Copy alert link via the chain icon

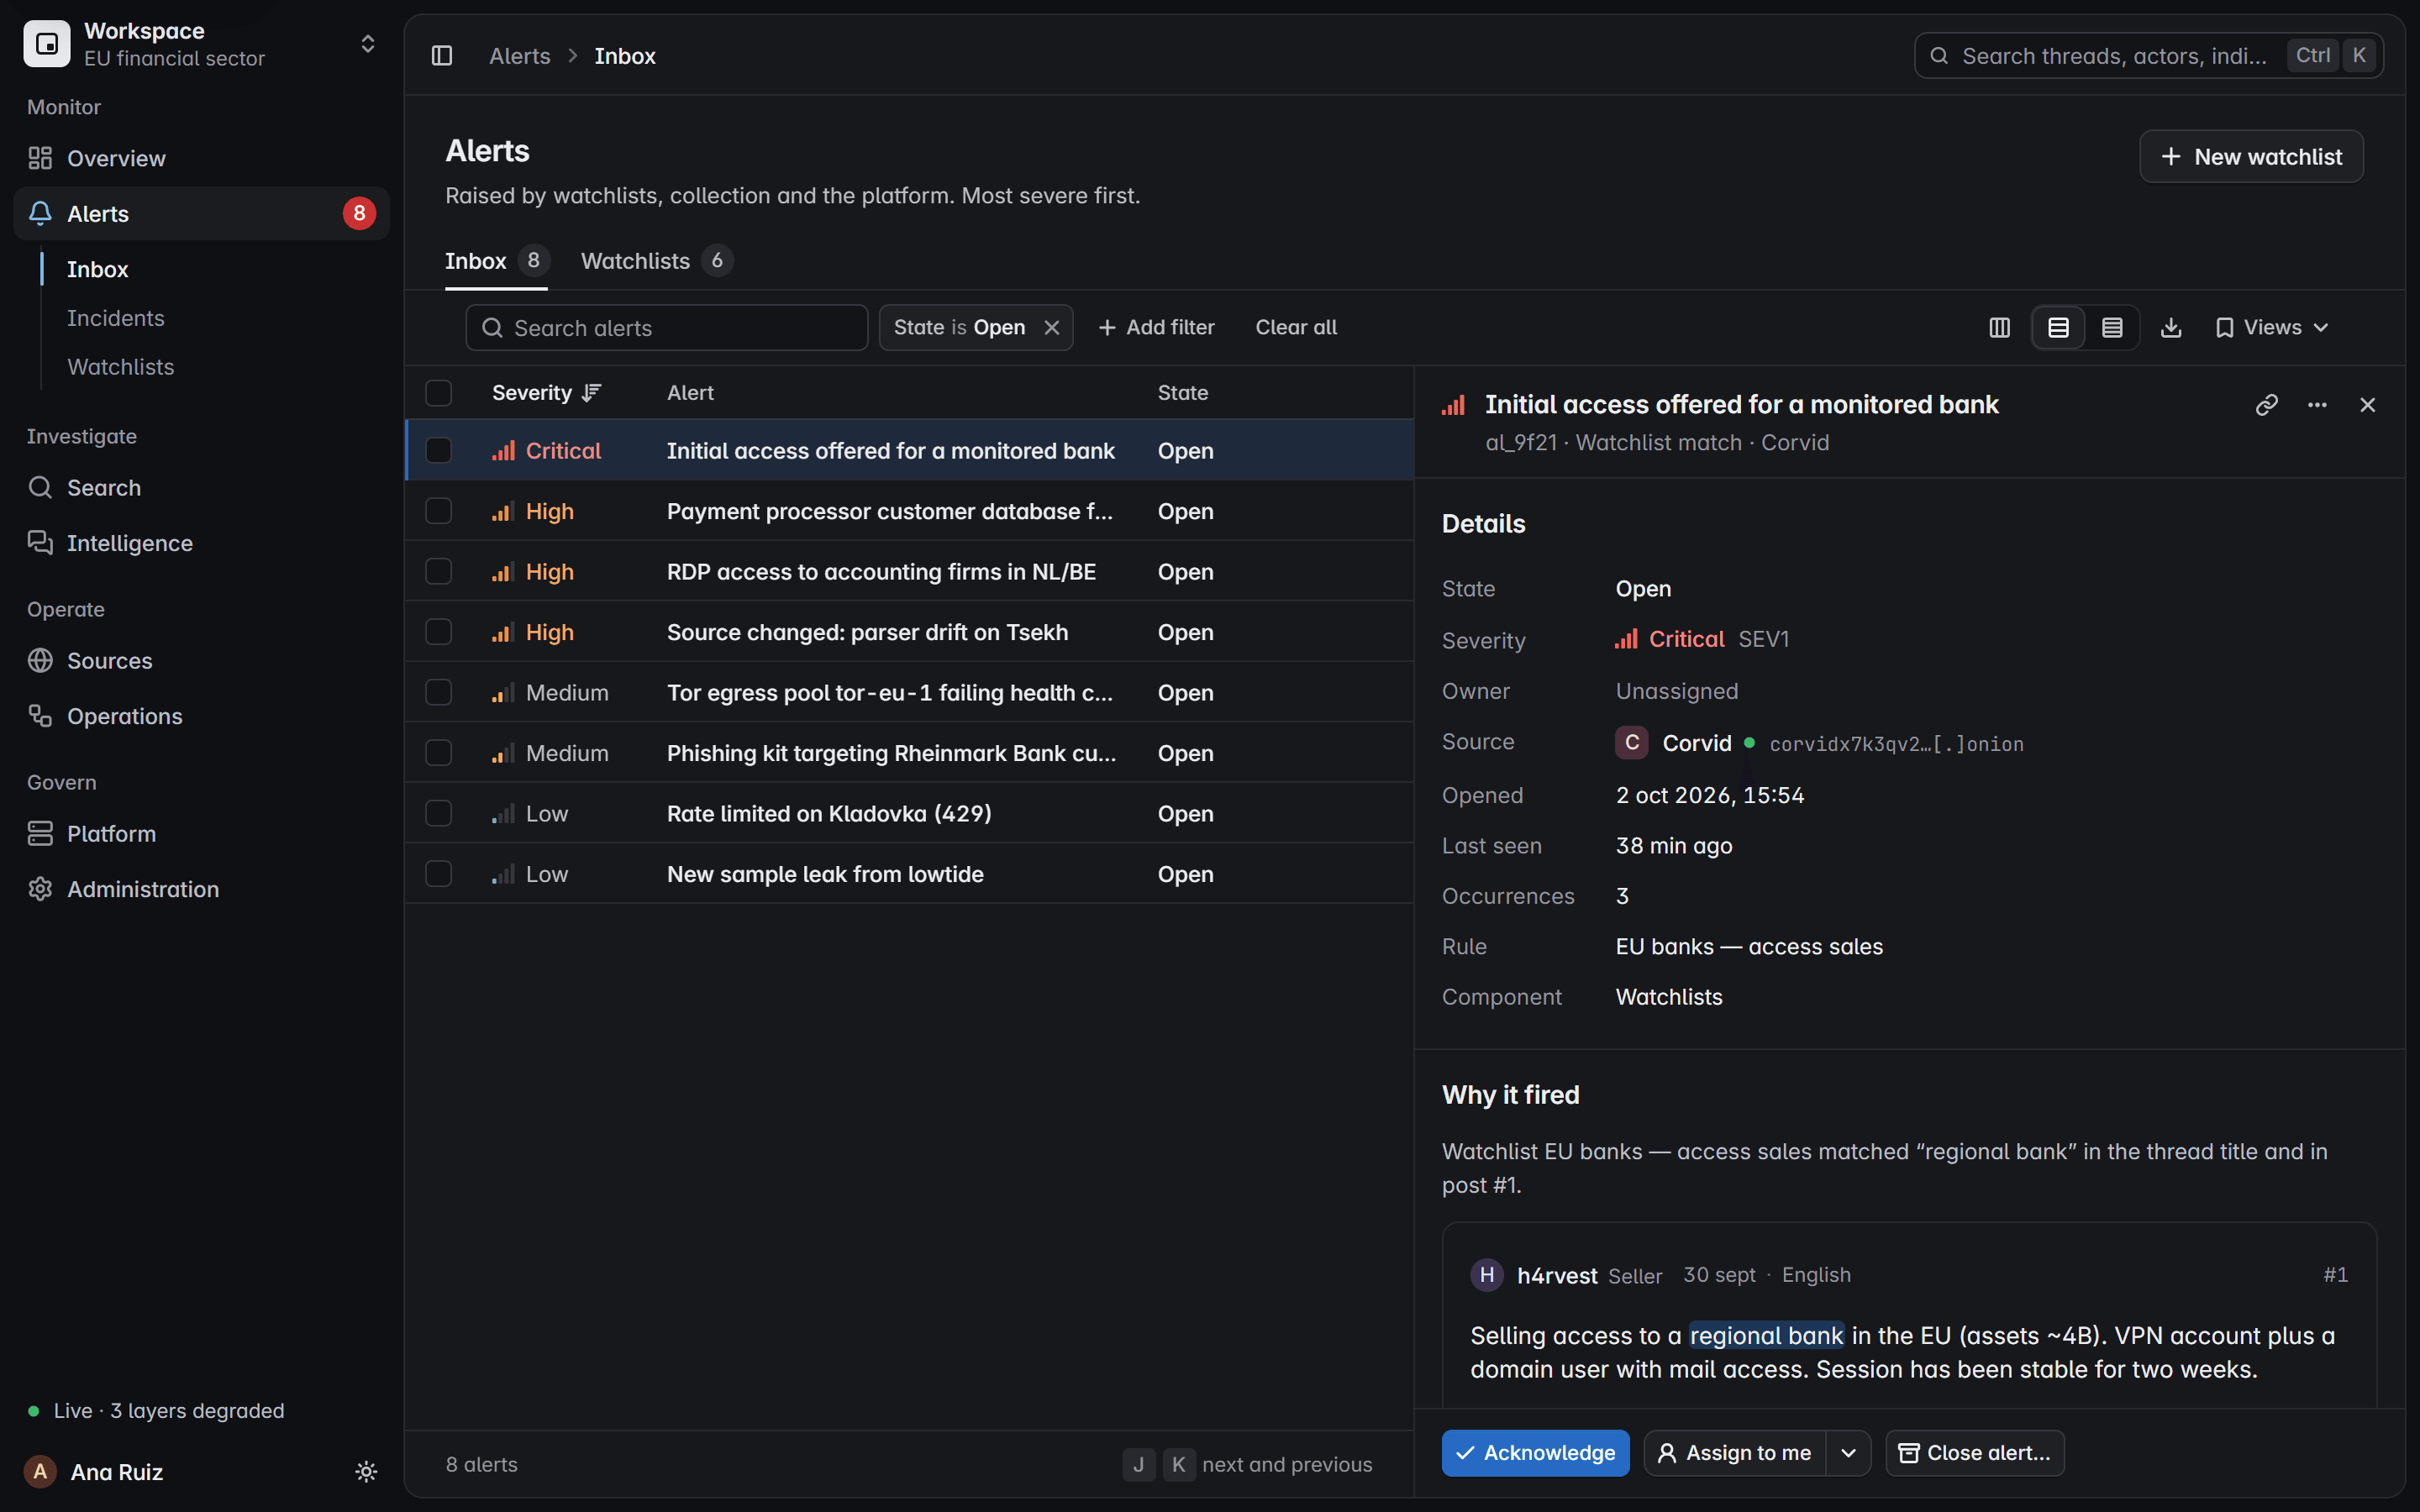(2267, 404)
